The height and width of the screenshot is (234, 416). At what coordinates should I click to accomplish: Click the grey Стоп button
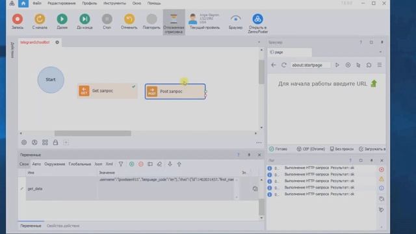(107, 21)
